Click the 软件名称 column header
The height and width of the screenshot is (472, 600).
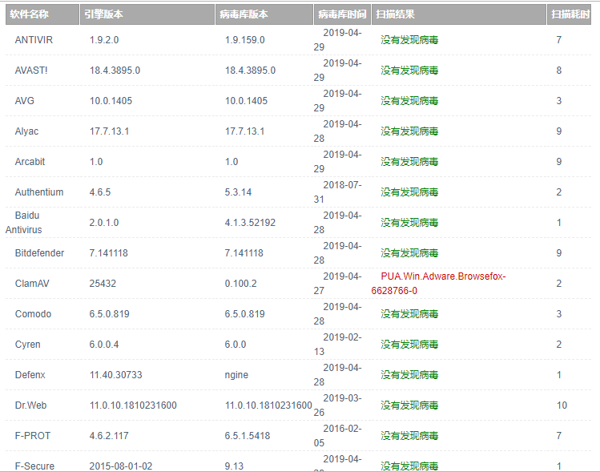42,14
